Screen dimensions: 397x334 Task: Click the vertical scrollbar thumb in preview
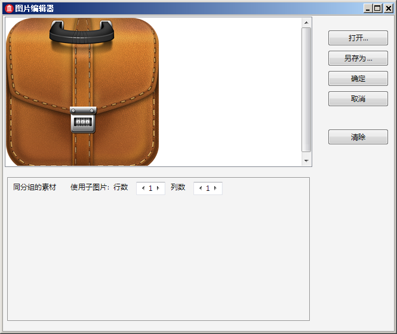[306, 89]
